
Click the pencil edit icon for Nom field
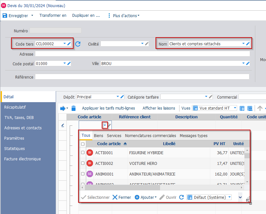click(248, 44)
